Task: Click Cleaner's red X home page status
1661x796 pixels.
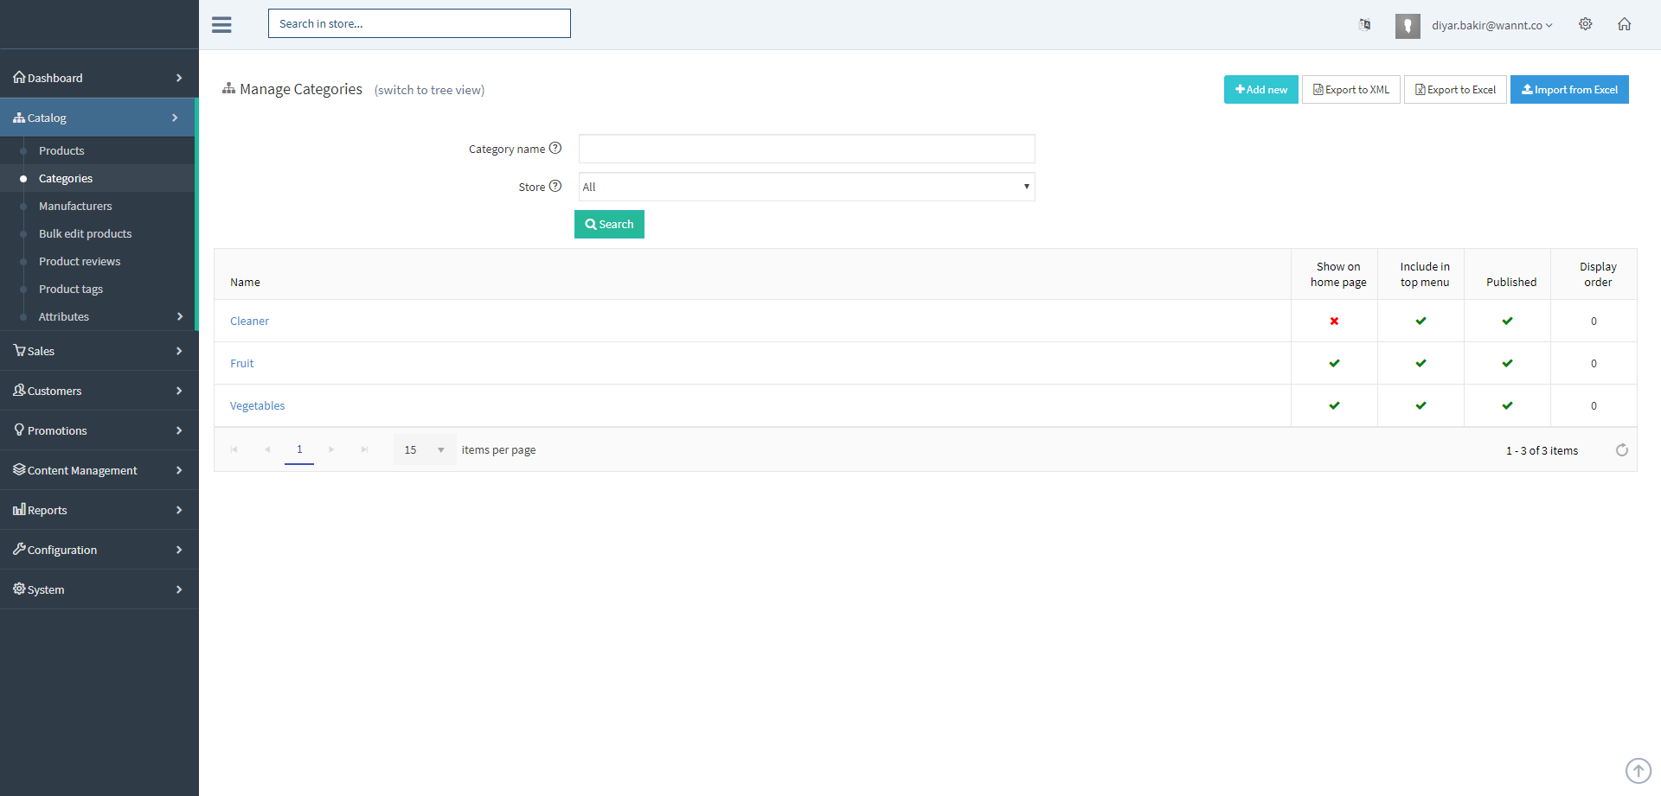Action: point(1334,322)
